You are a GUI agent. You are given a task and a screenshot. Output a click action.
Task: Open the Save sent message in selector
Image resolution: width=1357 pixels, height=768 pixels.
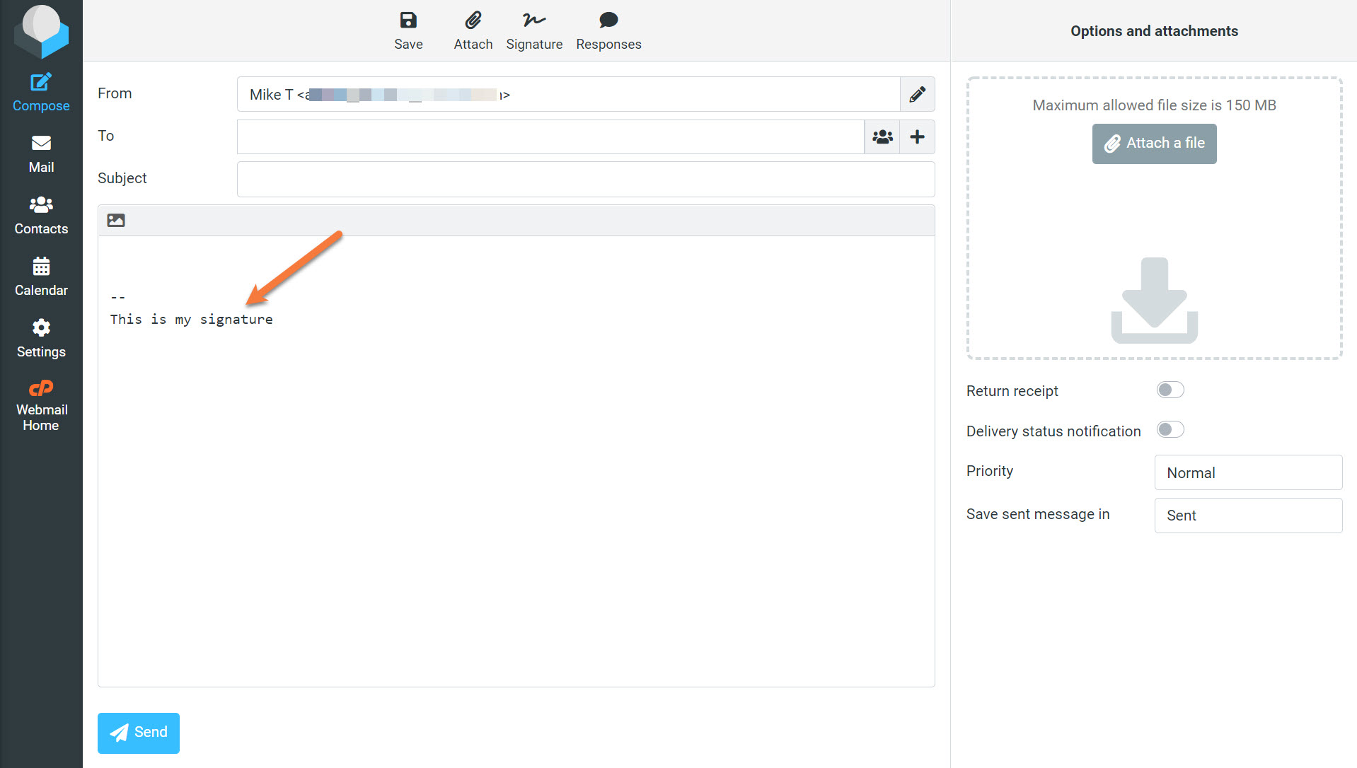point(1247,516)
